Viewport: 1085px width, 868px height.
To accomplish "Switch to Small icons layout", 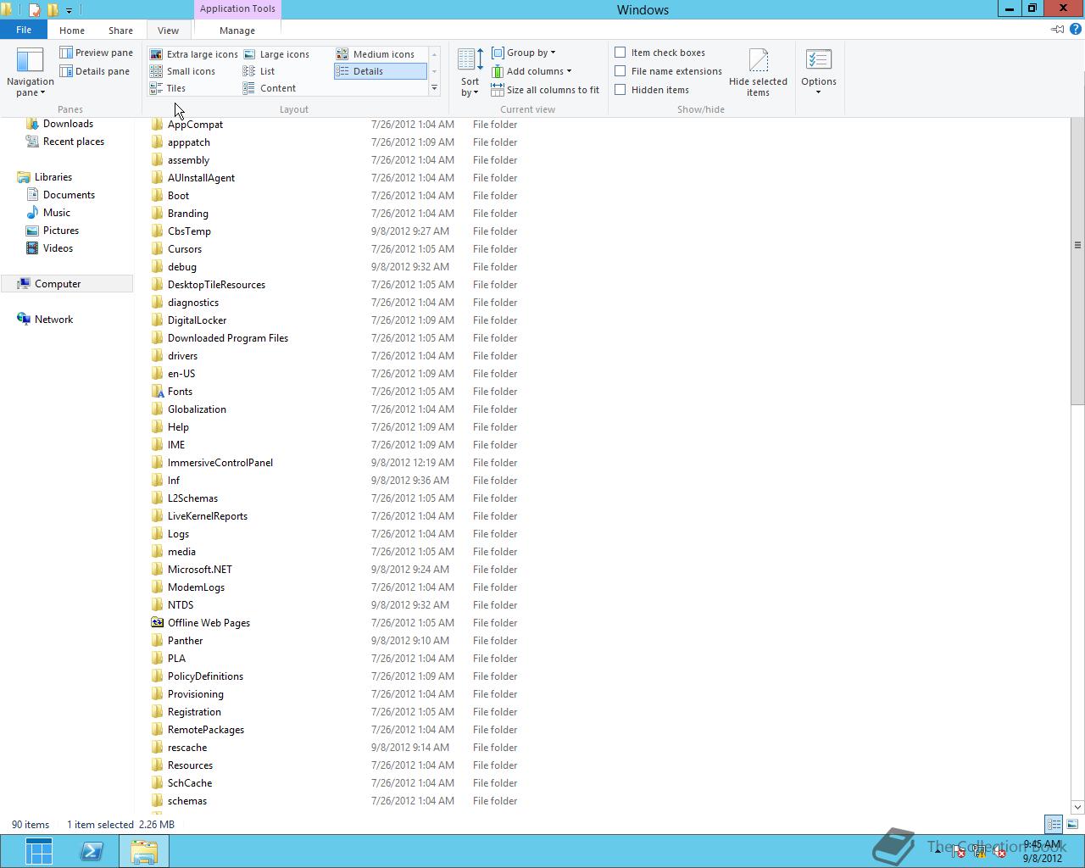I will (x=182, y=71).
